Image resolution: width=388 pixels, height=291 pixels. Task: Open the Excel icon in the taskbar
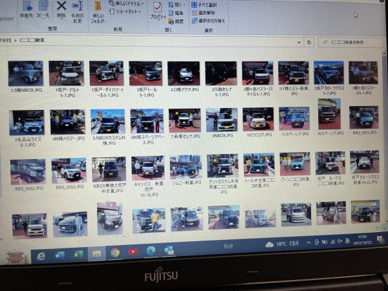tap(78, 254)
